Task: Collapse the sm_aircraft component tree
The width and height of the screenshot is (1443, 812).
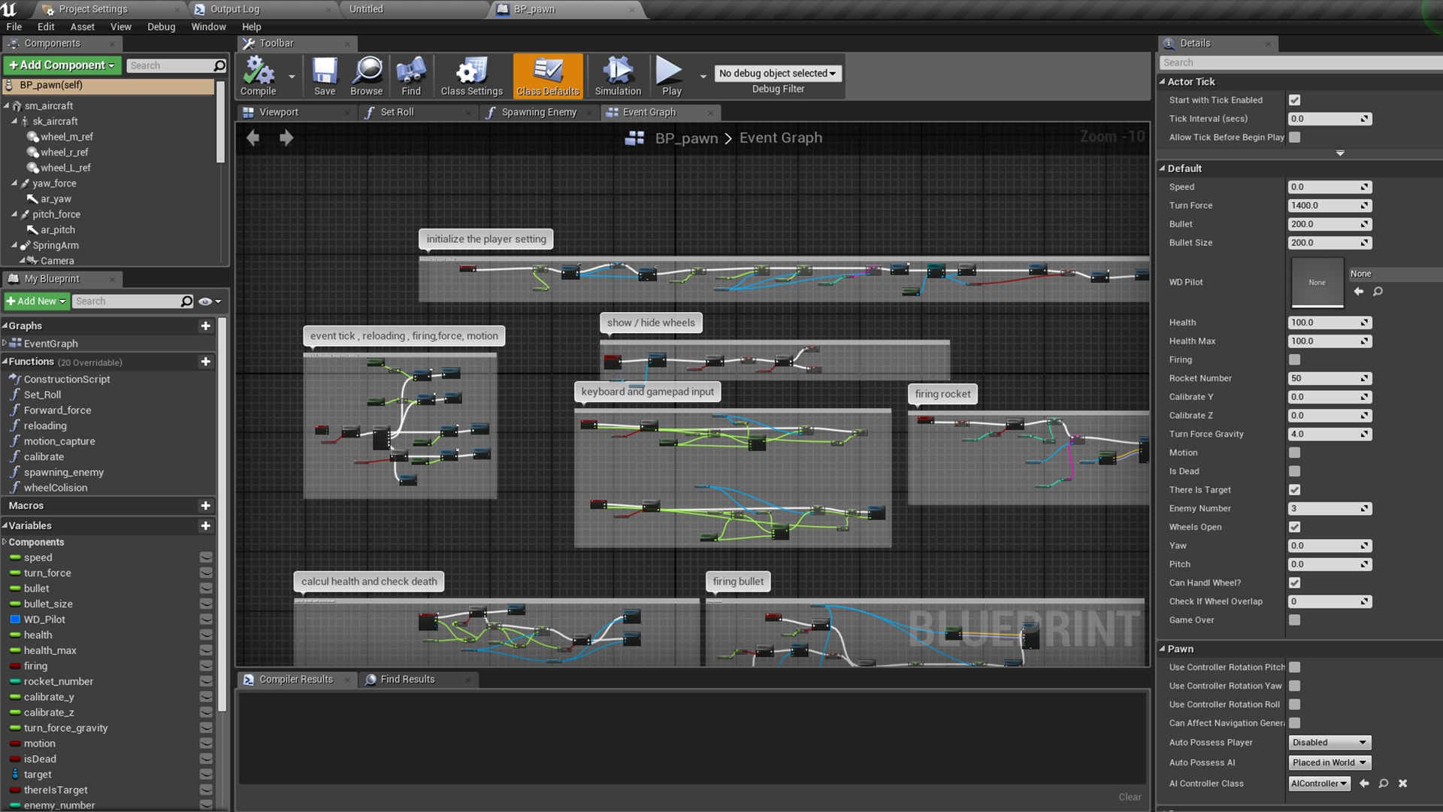Action: [5, 105]
